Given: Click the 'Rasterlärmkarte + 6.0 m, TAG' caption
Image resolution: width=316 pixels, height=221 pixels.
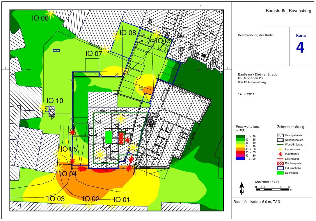Looking at the screenshot, I should 257,202.
